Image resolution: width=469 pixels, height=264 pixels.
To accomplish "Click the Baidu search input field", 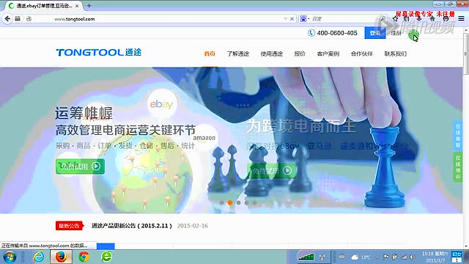I will pos(344,19).
